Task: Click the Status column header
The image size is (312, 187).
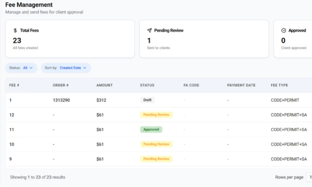Action: (147, 85)
